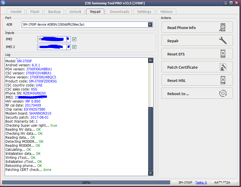Click Modem board SHANNON310 line
This screenshot has width=241, height=187.
point(28,113)
